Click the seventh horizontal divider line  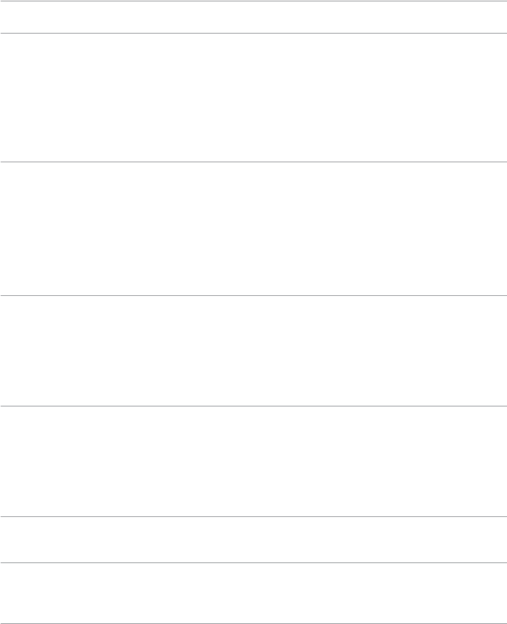[x=253, y=562]
